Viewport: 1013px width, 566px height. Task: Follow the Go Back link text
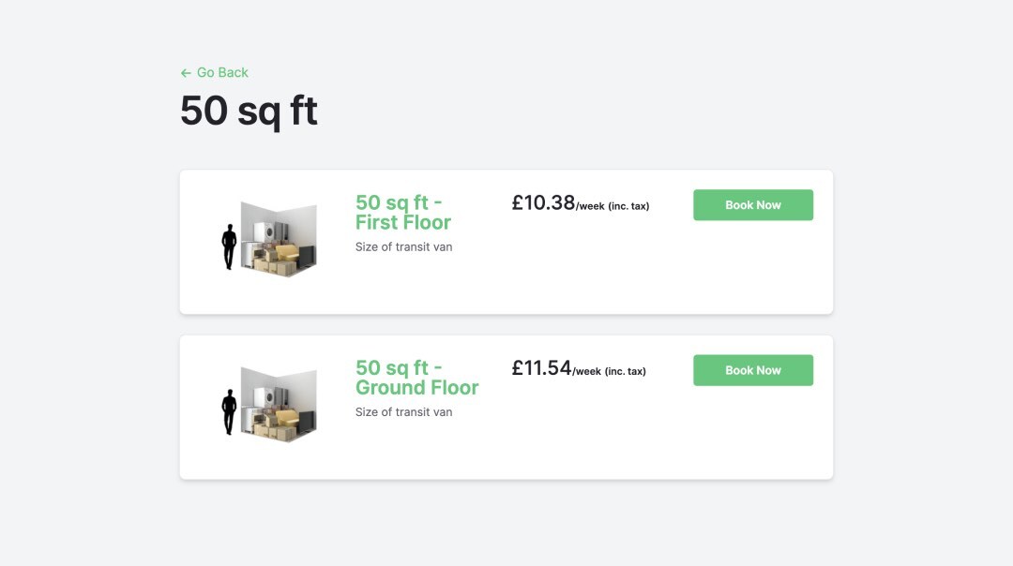(x=222, y=73)
